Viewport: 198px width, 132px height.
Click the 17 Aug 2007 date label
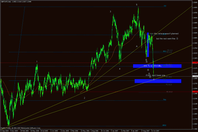click(x=145, y=131)
